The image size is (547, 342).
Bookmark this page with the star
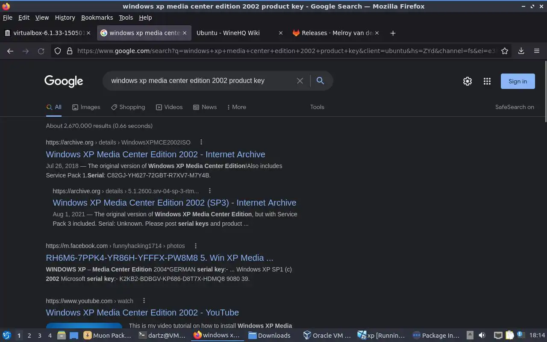pyautogui.click(x=505, y=51)
